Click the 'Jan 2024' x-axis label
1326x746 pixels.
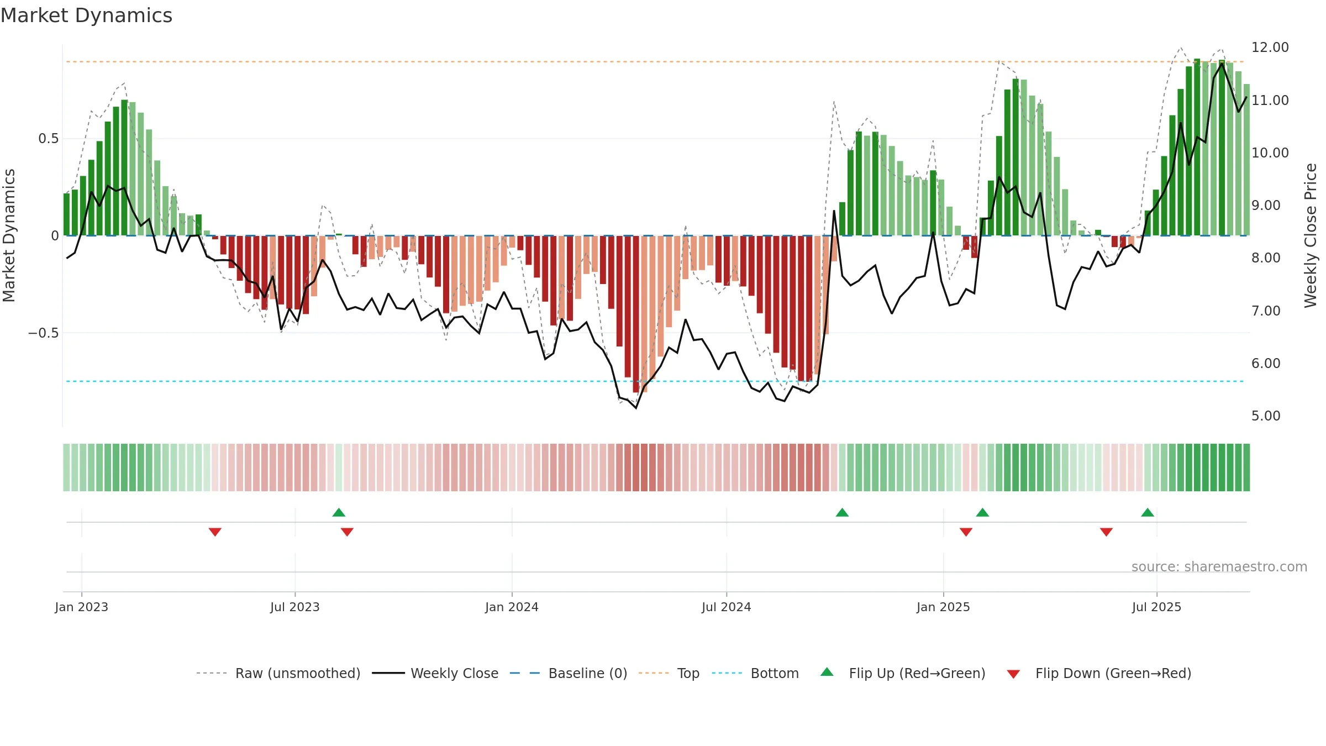pyautogui.click(x=512, y=607)
